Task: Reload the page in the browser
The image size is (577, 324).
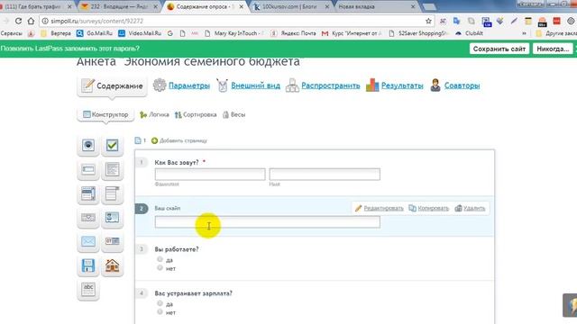Action: tap(18, 22)
